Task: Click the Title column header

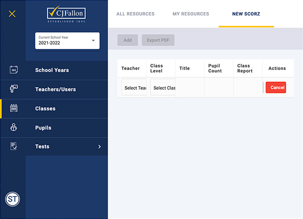Action: click(184, 69)
